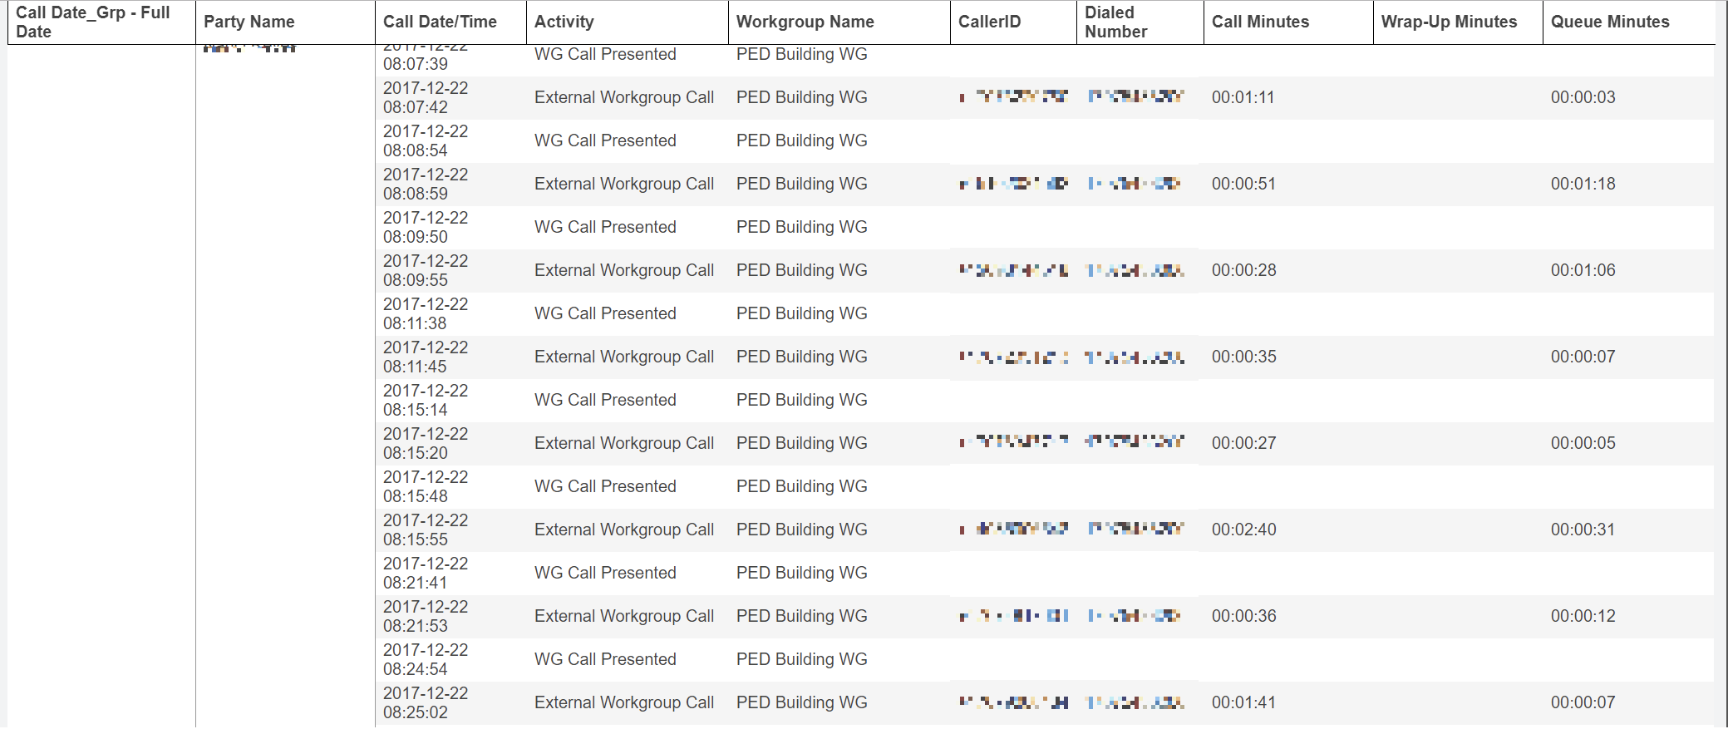This screenshot has width=1728, height=734.
Task: Click the Queue Minutes column header
Action: [1610, 22]
